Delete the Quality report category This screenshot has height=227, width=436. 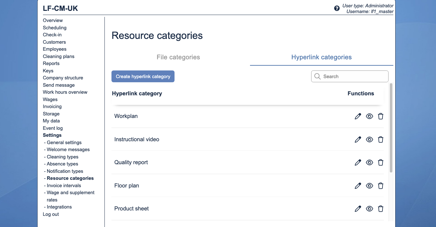click(381, 163)
